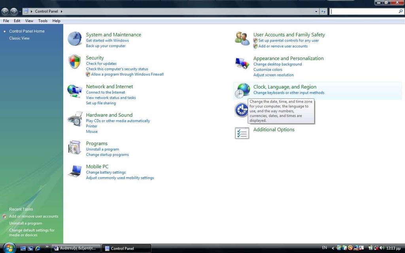Expand quick launch overflow chevron
405x253 pixels.
(x=47, y=247)
